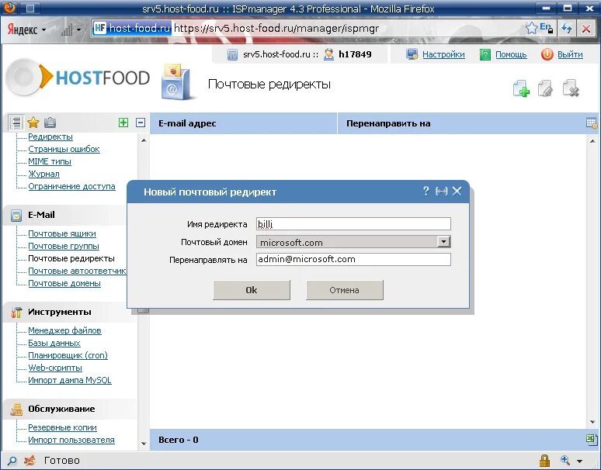Click the fox icon in status bar
This screenshot has width=601, height=470.
tap(30, 460)
